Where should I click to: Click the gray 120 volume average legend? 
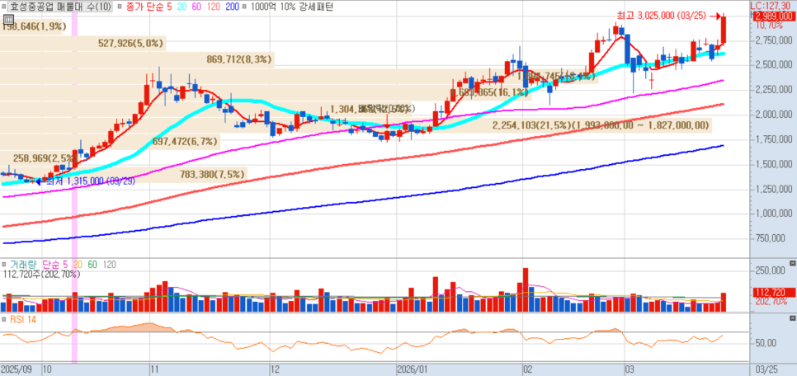coord(109,265)
